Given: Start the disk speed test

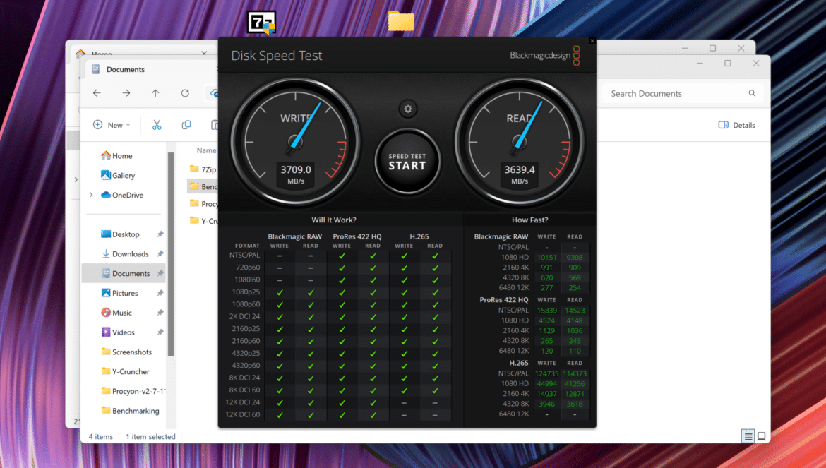Looking at the screenshot, I should click(x=407, y=162).
